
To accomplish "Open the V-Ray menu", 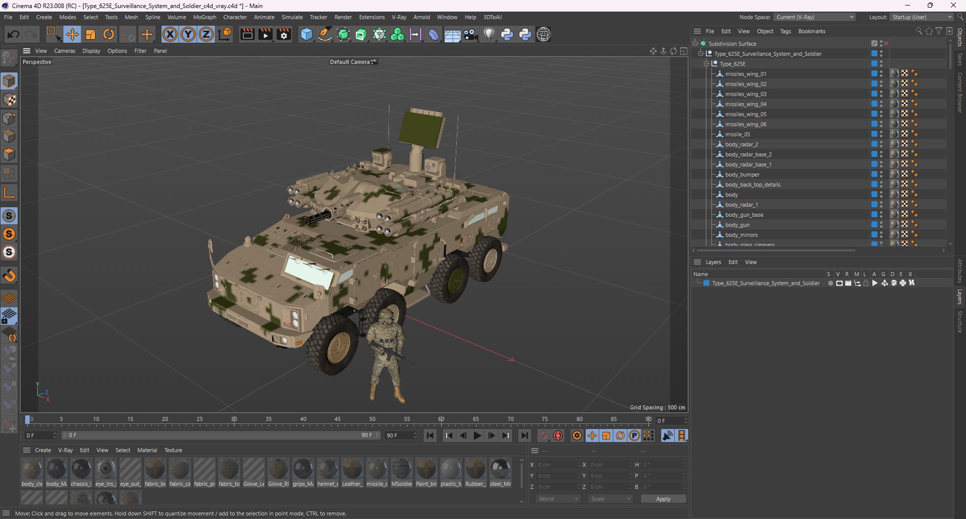I will [398, 17].
